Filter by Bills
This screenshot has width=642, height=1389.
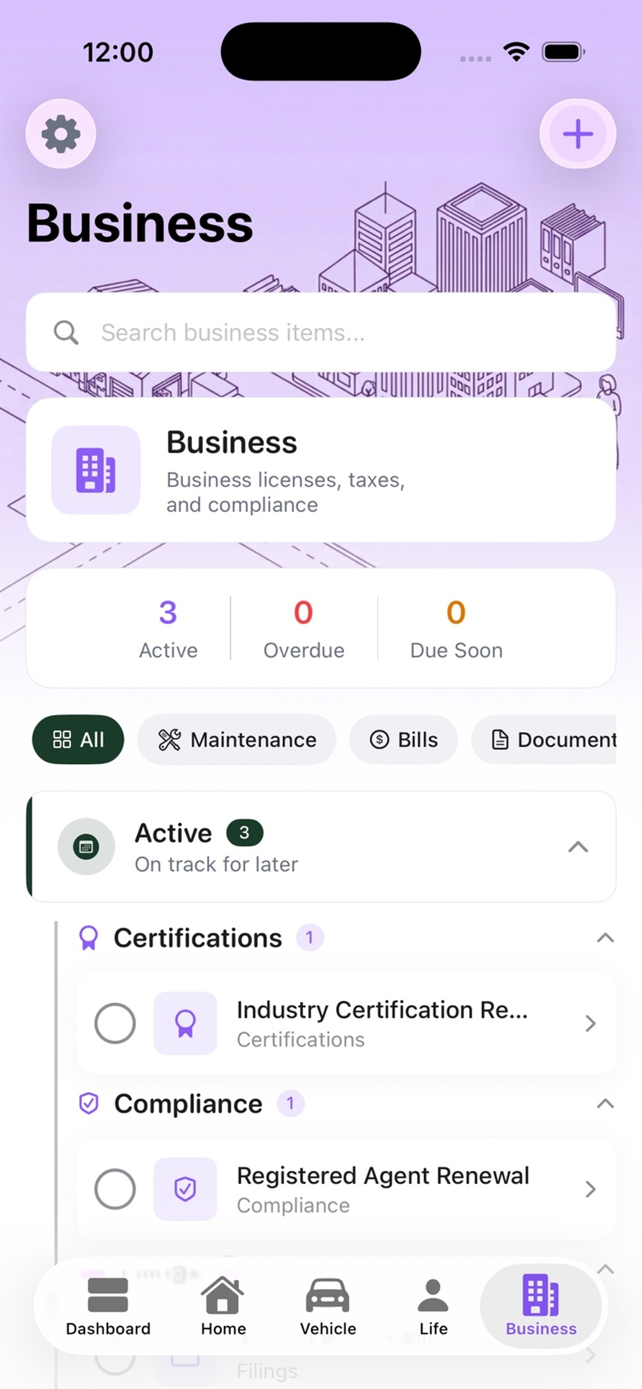pos(404,739)
